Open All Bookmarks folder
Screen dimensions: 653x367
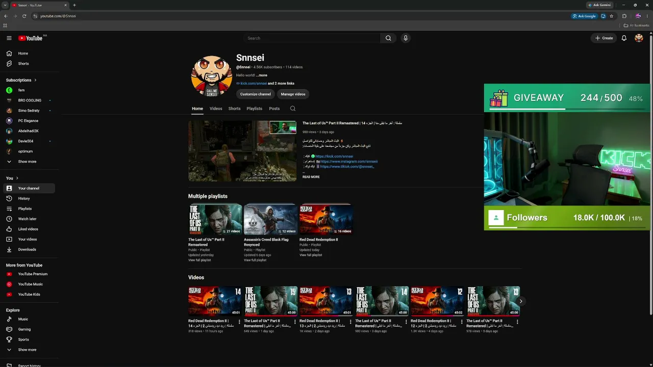(637, 25)
